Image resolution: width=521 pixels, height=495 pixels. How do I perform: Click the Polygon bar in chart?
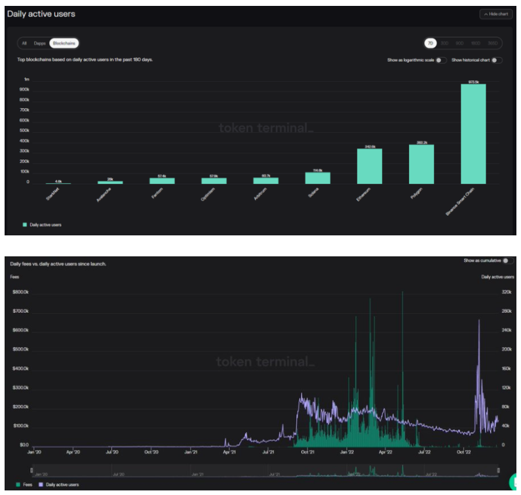click(421, 164)
